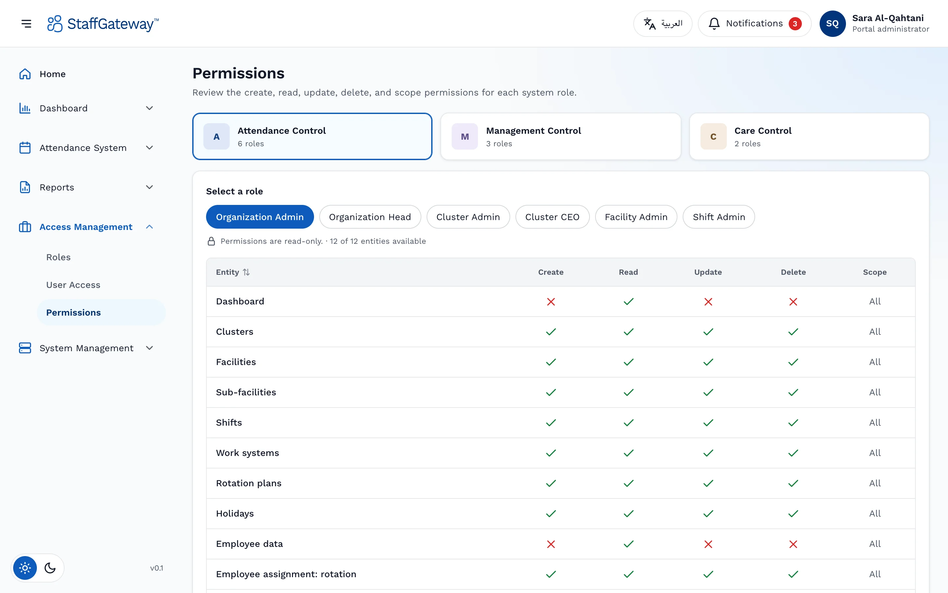
Task: Click Dashboard row Create red cross
Action: coord(551,301)
